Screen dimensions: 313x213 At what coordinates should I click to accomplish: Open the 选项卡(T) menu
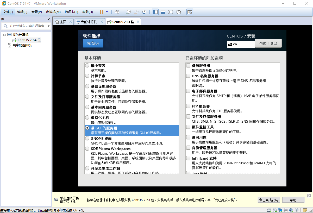click(71, 12)
